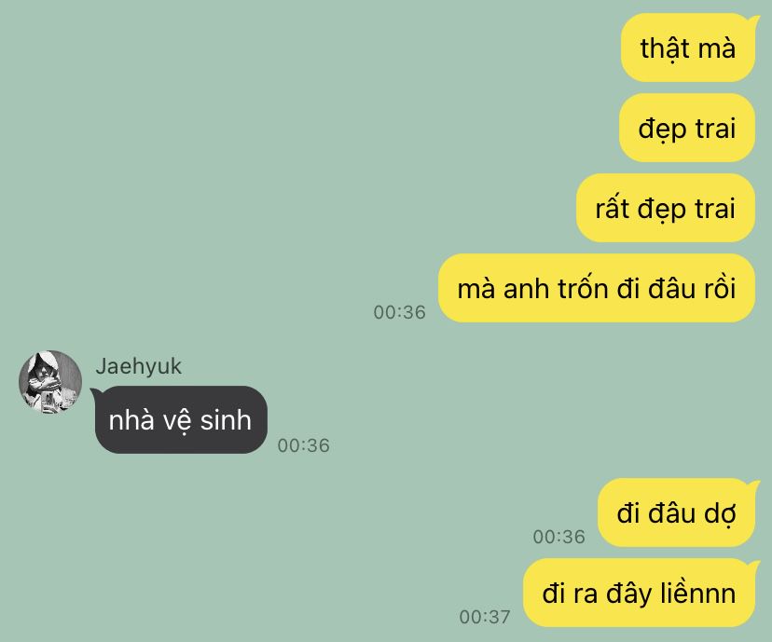Viewport: 772px width, 642px height.
Task: Tap the sender name Jaehyuk
Action: [138, 366]
